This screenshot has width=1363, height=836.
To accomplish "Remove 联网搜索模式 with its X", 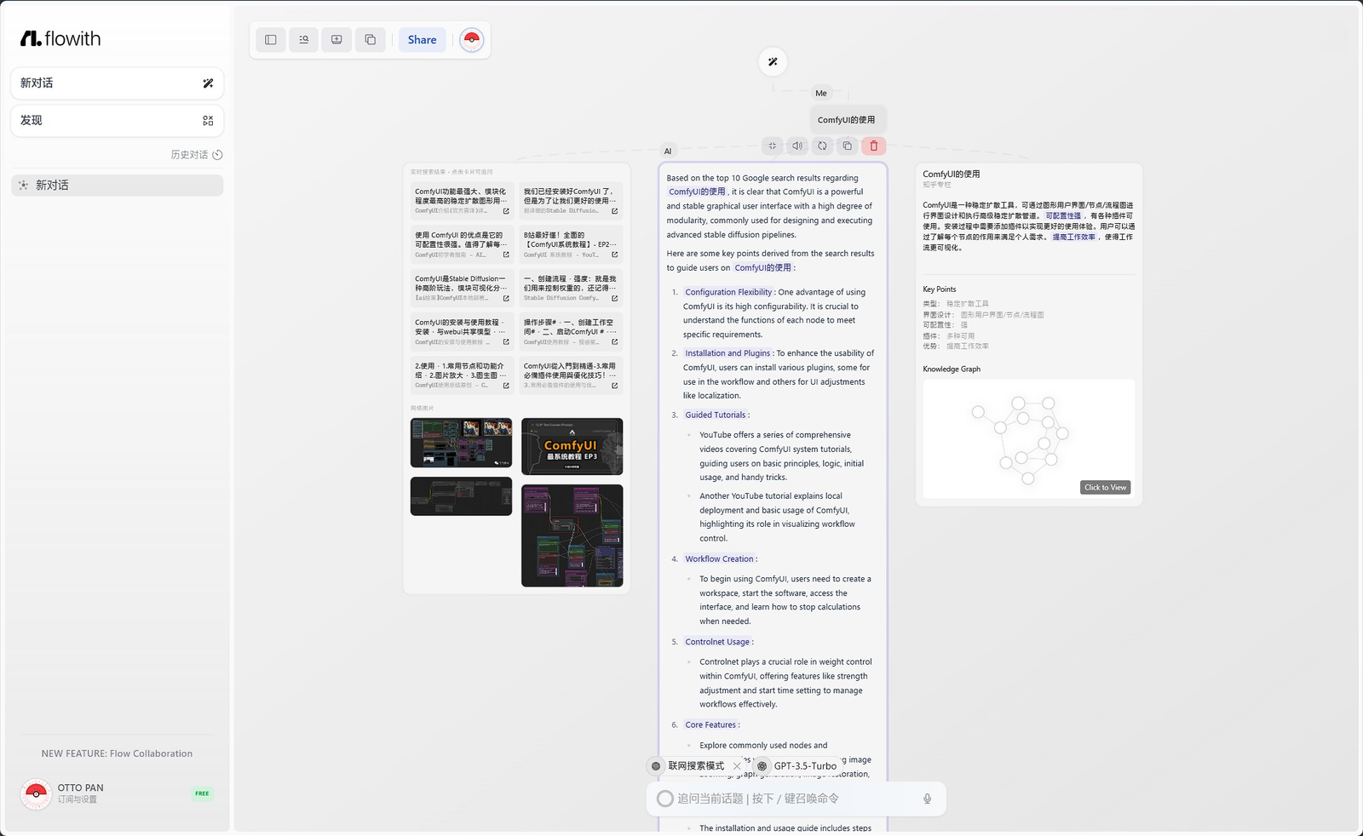I will pos(737,766).
